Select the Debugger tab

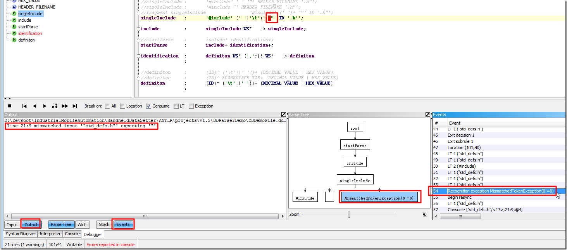point(93,234)
